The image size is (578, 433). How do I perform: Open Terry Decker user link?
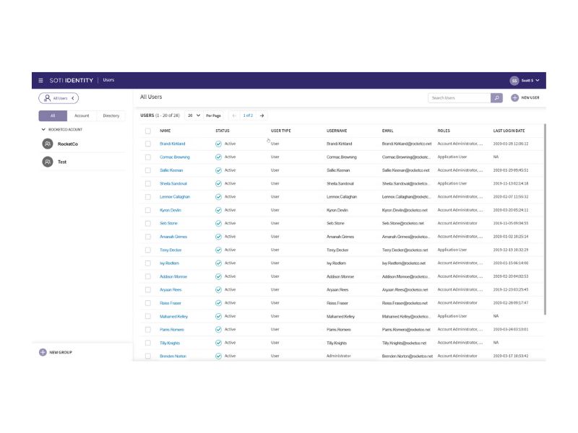point(171,250)
